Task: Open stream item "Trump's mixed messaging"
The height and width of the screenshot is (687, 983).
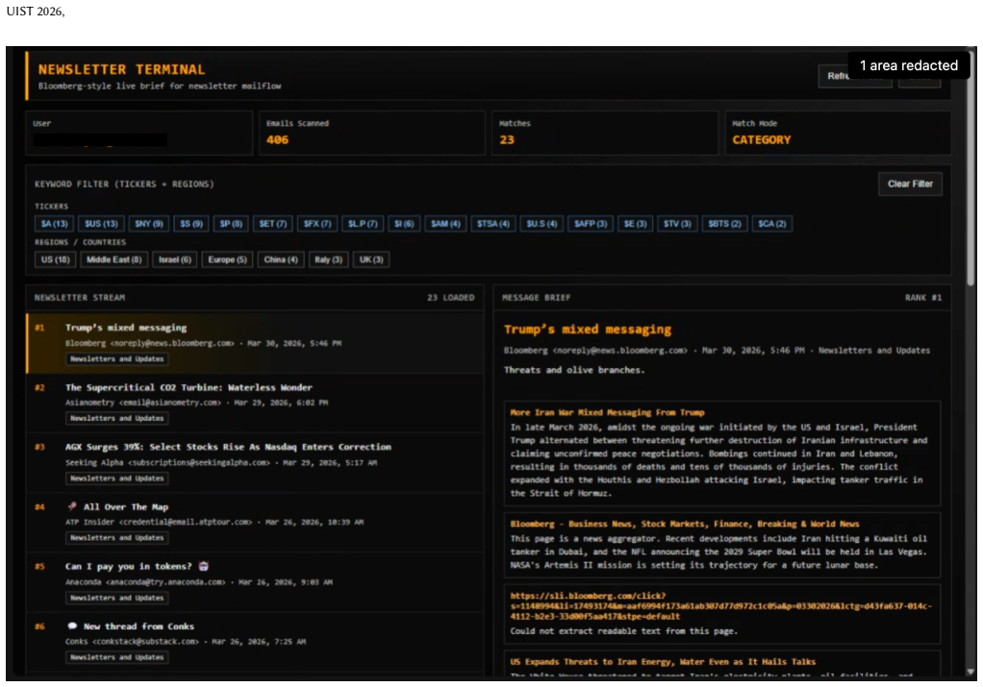Action: tap(255, 343)
